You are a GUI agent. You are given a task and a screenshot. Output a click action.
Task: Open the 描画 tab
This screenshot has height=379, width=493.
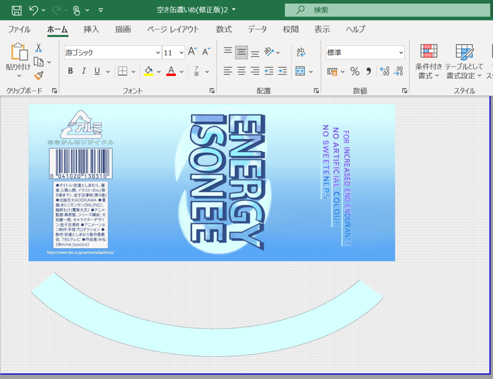123,29
